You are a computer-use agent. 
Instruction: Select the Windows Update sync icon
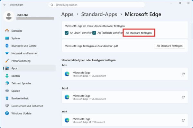click(x=7, y=113)
